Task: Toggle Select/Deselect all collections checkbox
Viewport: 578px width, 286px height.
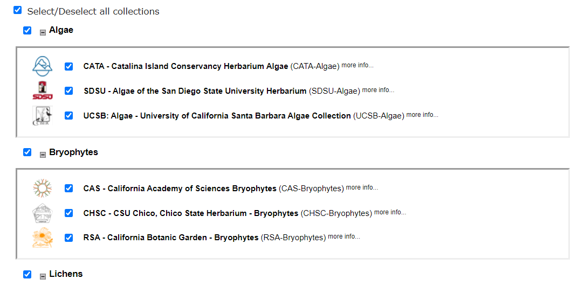Action: click(x=17, y=10)
